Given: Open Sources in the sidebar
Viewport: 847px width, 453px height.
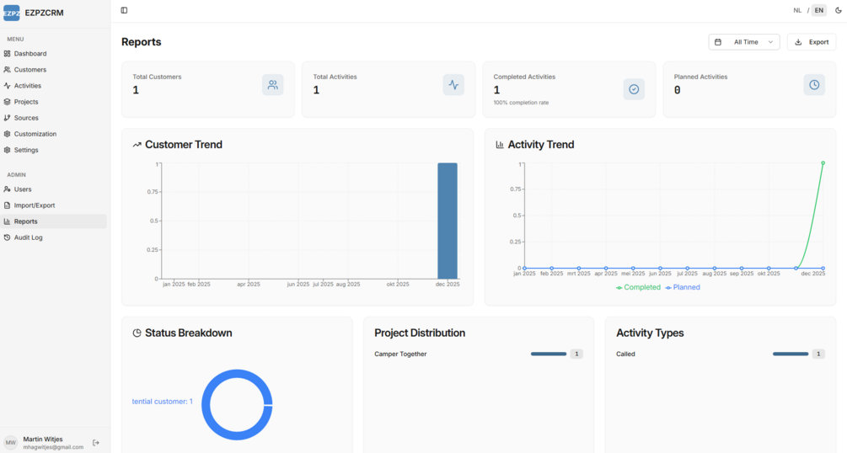Looking at the screenshot, I should point(54,118).
